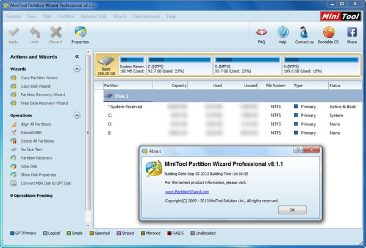Open the Disk menu

pyautogui.click(x=47, y=16)
